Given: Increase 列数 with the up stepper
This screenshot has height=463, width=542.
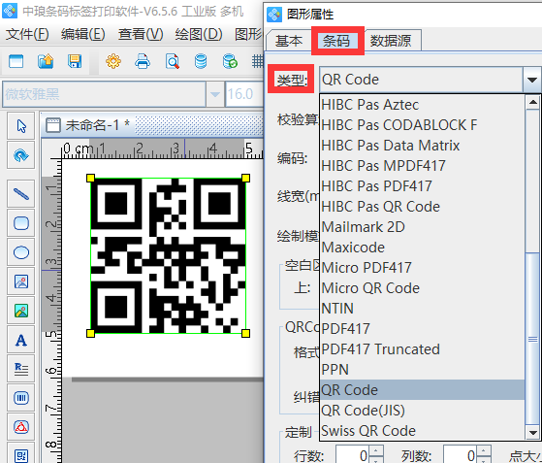Looking at the screenshot, I should [484, 450].
